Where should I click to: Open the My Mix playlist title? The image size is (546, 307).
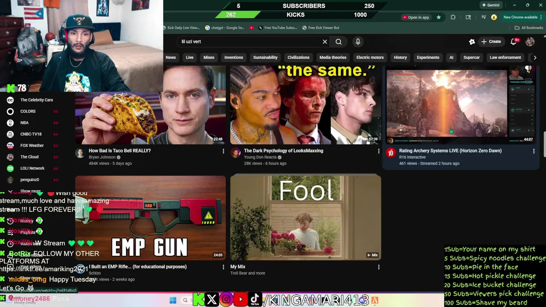238,266
